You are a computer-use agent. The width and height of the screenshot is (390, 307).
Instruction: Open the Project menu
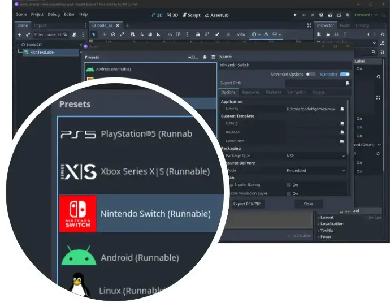tap(37, 15)
